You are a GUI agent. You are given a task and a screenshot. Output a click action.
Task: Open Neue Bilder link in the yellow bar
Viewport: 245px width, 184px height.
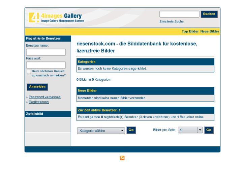(210, 31)
